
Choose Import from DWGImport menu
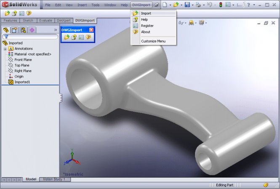(x=154, y=13)
